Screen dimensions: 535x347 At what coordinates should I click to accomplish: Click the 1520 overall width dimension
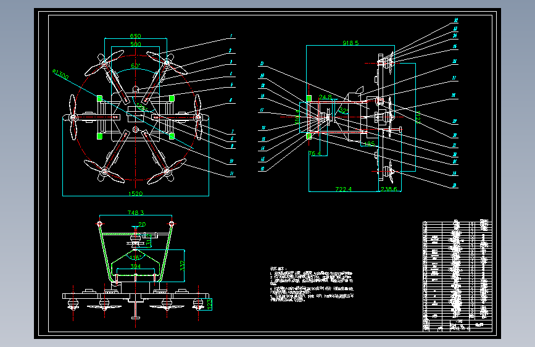[x=136, y=194]
